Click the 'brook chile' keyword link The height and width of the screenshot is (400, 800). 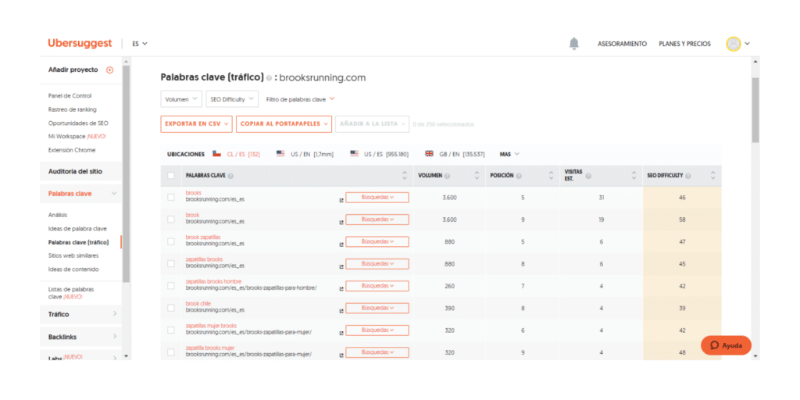pyautogui.click(x=198, y=304)
